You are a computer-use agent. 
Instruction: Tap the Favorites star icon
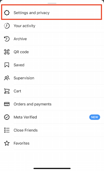pyautogui.click(x=7, y=143)
